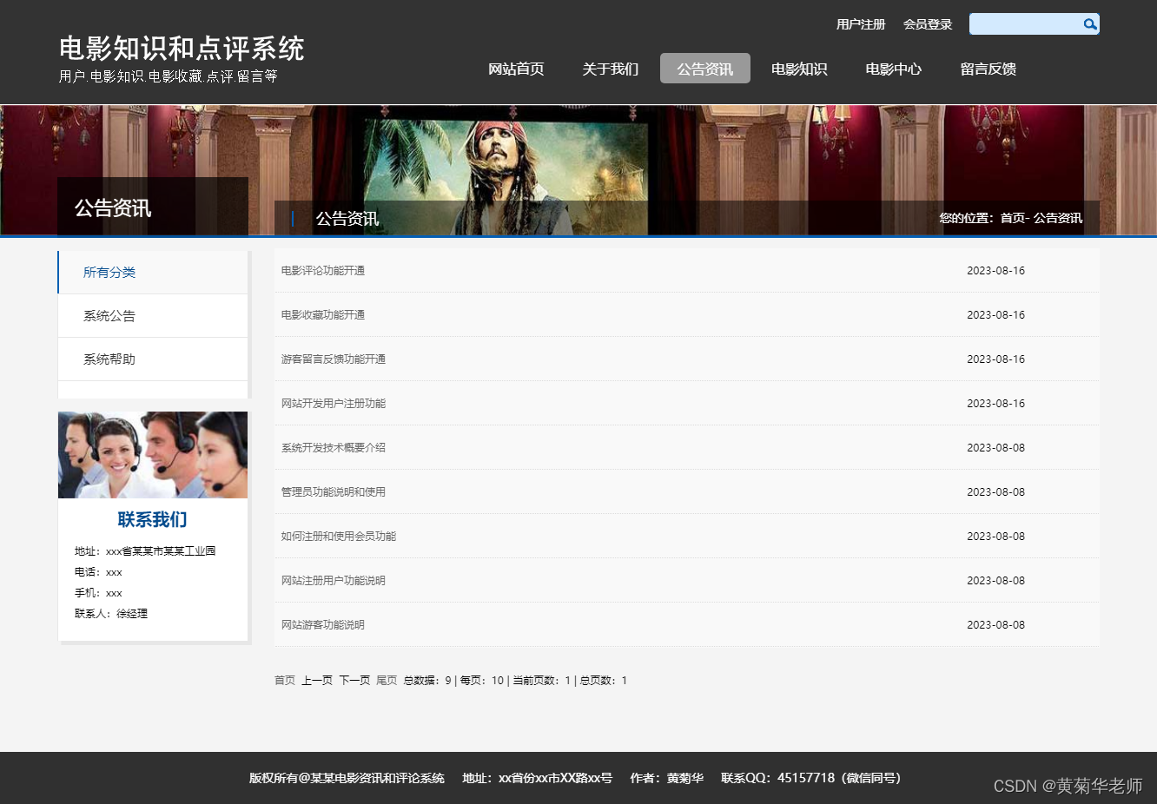Open the 网站游客功能说明 announcement
Image resolution: width=1157 pixels, height=804 pixels.
tap(321, 624)
